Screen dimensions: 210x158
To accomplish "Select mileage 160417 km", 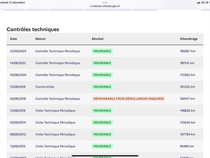I will (187, 99).
